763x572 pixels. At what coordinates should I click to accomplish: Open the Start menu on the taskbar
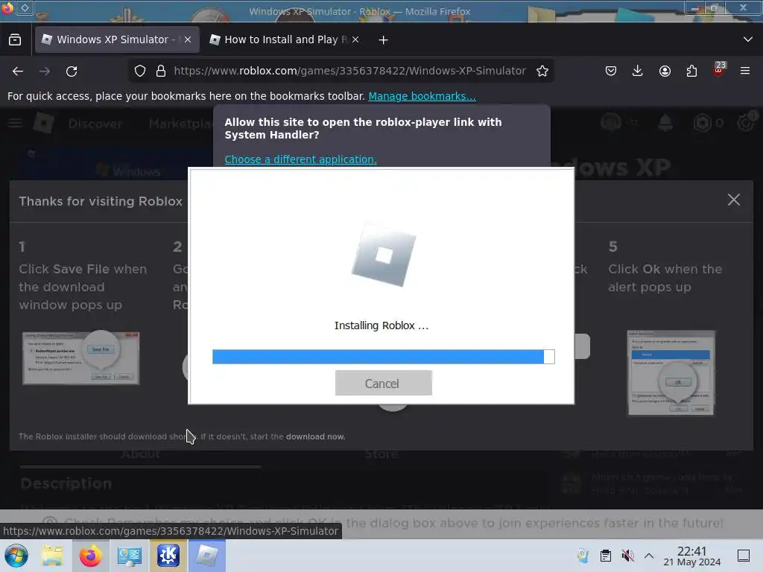click(16, 556)
